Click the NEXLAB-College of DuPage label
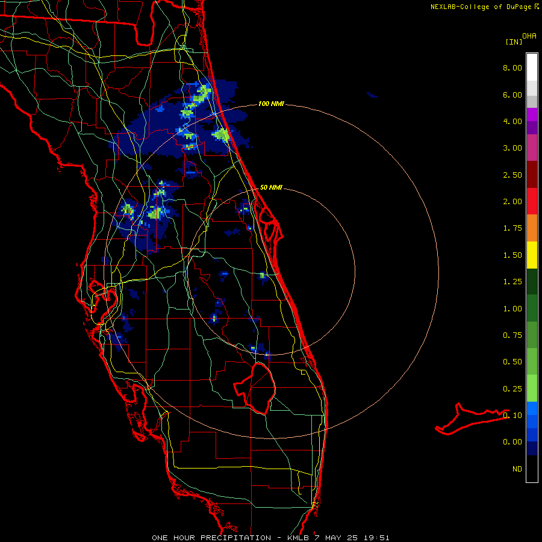The width and height of the screenshot is (542, 542). point(481,7)
